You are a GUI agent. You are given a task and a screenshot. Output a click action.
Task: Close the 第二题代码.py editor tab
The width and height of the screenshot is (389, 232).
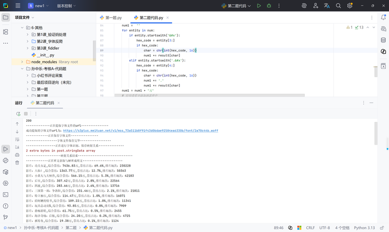167,17
